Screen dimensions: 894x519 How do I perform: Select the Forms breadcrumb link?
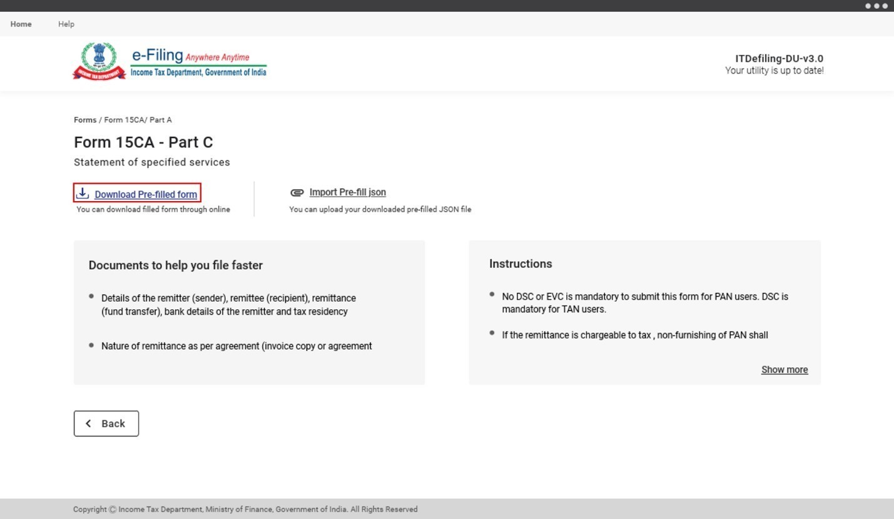click(84, 119)
